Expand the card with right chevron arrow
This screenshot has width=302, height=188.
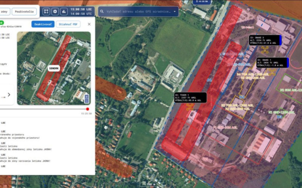pyautogui.click(x=9, y=95)
